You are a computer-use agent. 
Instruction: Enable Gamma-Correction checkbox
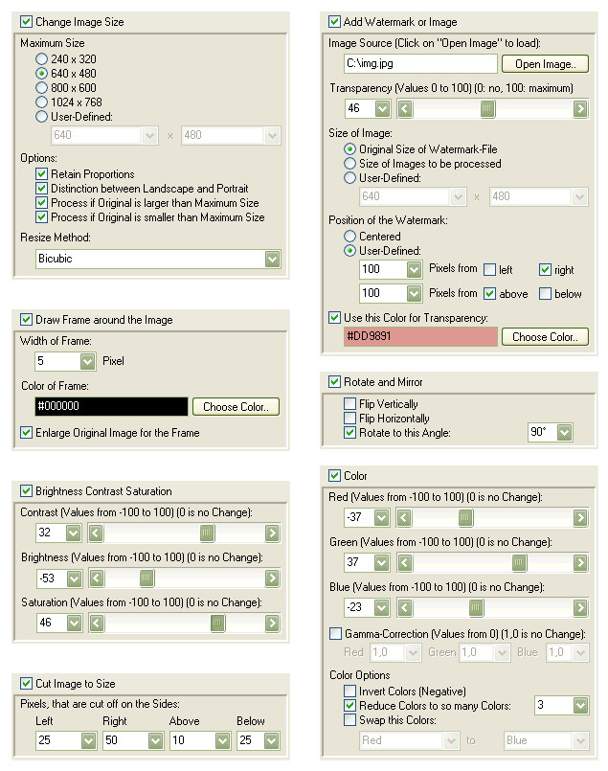335,633
